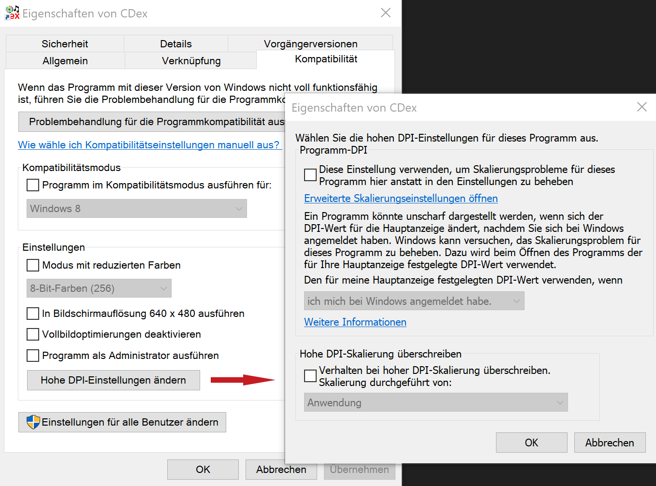Expand ich mich bei Windows angemeldet dropdown
This screenshot has height=486, width=656.
coord(414,301)
